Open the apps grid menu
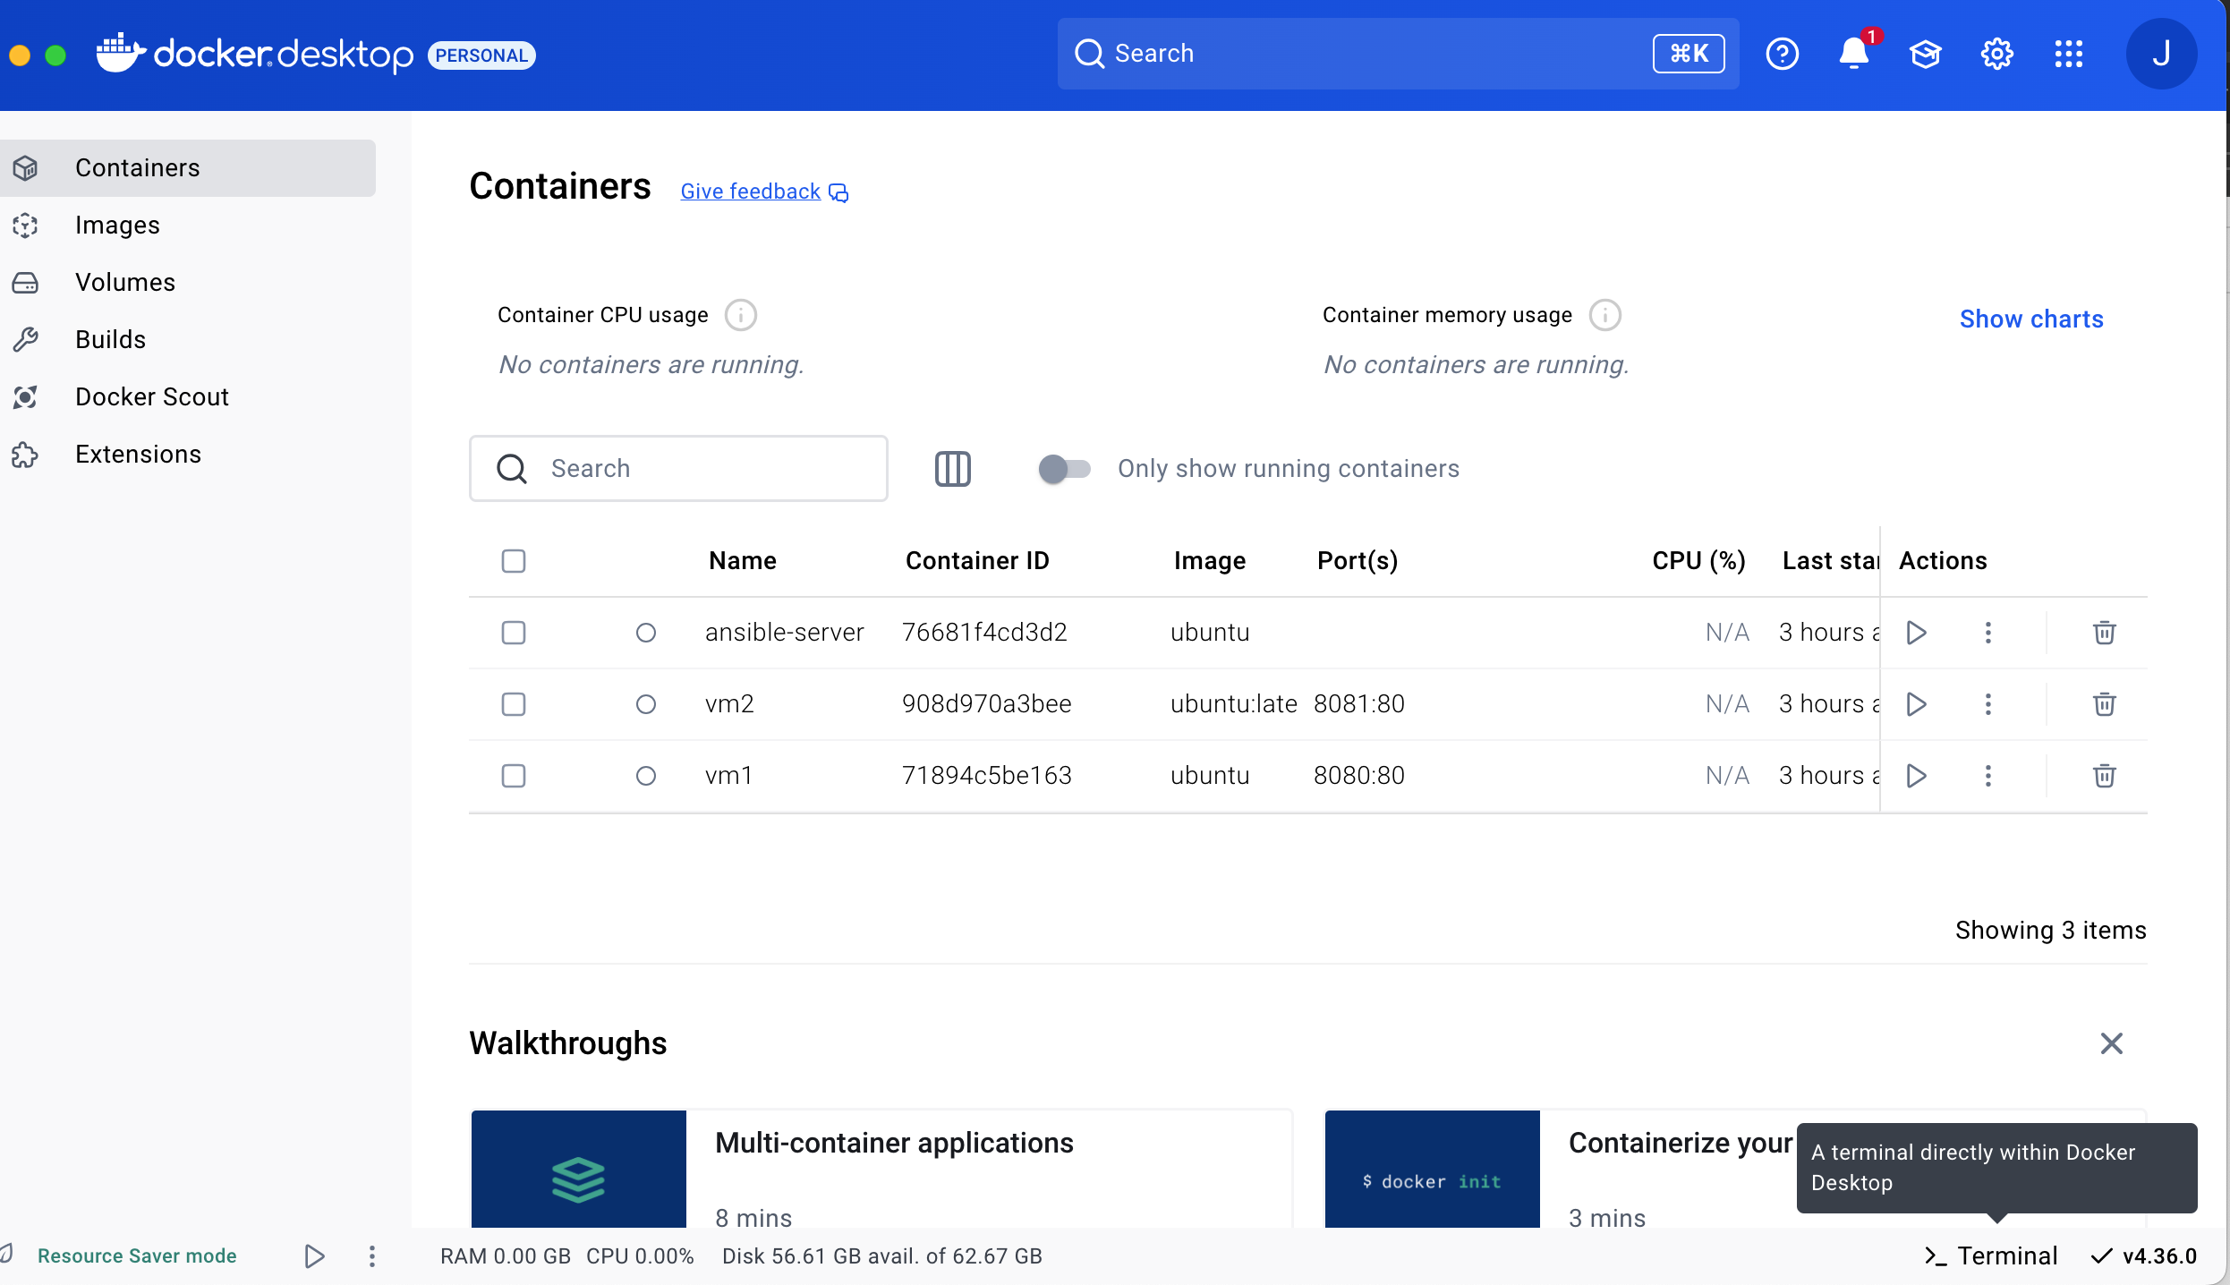 2068,54
